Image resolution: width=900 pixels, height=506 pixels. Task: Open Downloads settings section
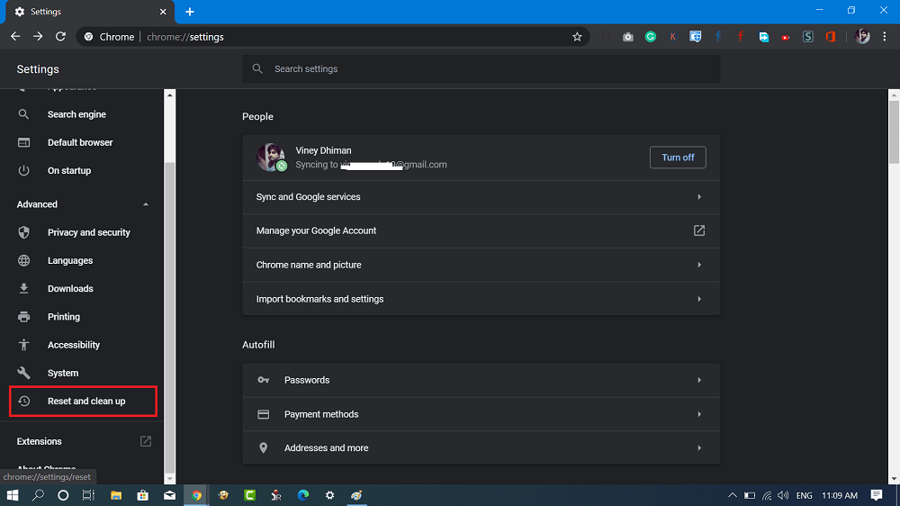pos(70,288)
